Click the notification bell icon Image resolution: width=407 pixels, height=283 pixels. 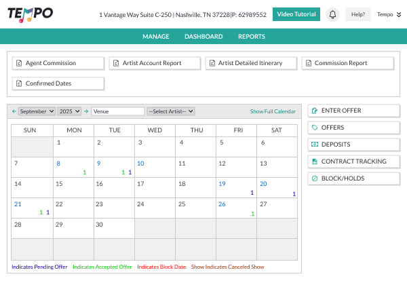point(332,14)
